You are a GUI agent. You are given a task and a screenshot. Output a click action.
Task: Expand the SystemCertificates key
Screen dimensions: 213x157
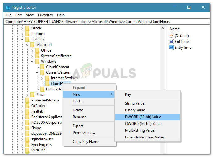point(32,56)
